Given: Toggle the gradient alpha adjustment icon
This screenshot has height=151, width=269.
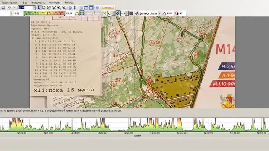Looking at the screenshot, I should tap(82, 13).
